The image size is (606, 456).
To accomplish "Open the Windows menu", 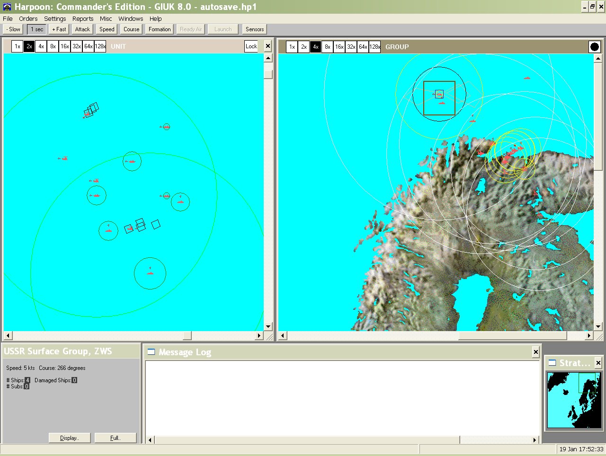I will click(131, 18).
